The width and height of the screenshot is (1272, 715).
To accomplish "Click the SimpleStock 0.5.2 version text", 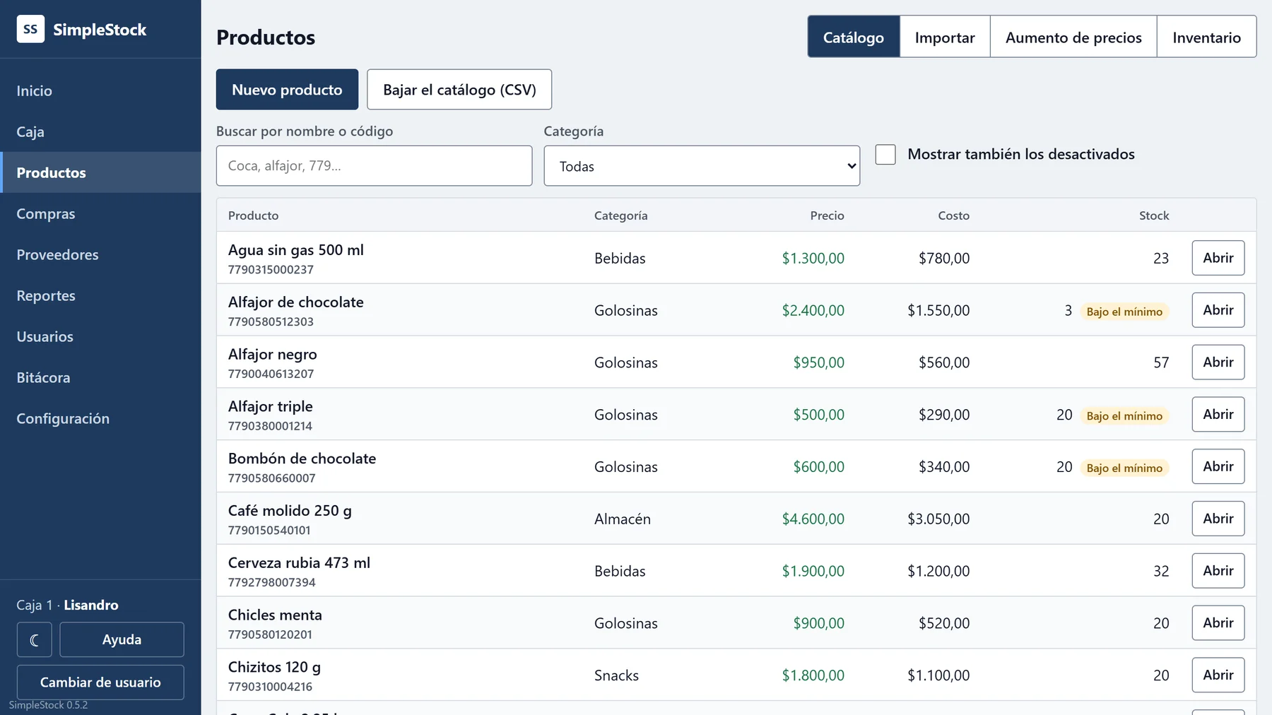I will [x=48, y=705].
